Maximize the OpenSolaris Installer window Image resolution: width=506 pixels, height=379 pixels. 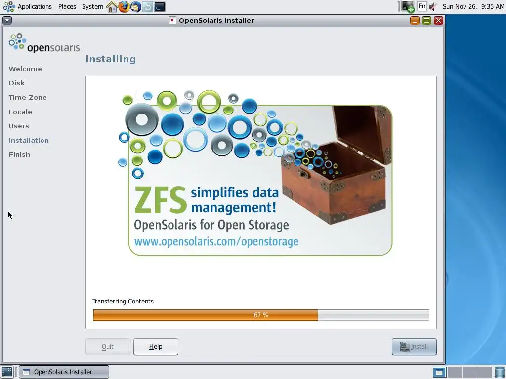coord(426,21)
